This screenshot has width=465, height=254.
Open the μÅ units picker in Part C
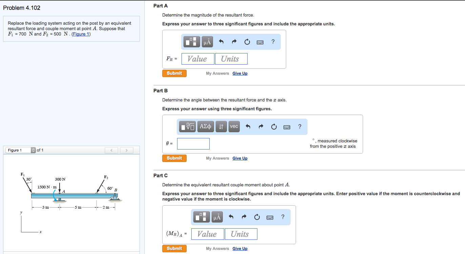[217, 217]
